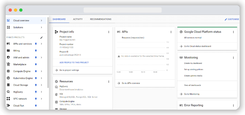Click the APIs and services API icon
This screenshot has height=115, width=245.
(x=8, y=44)
